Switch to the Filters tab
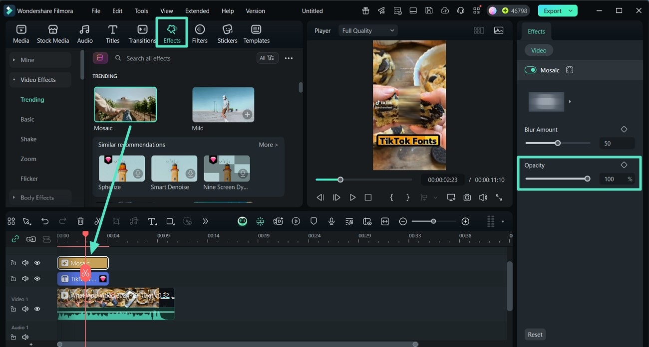649x347 pixels. tap(200, 34)
